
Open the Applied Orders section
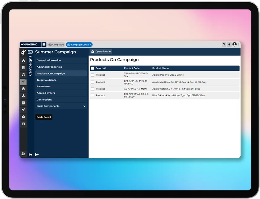[x=46, y=93]
